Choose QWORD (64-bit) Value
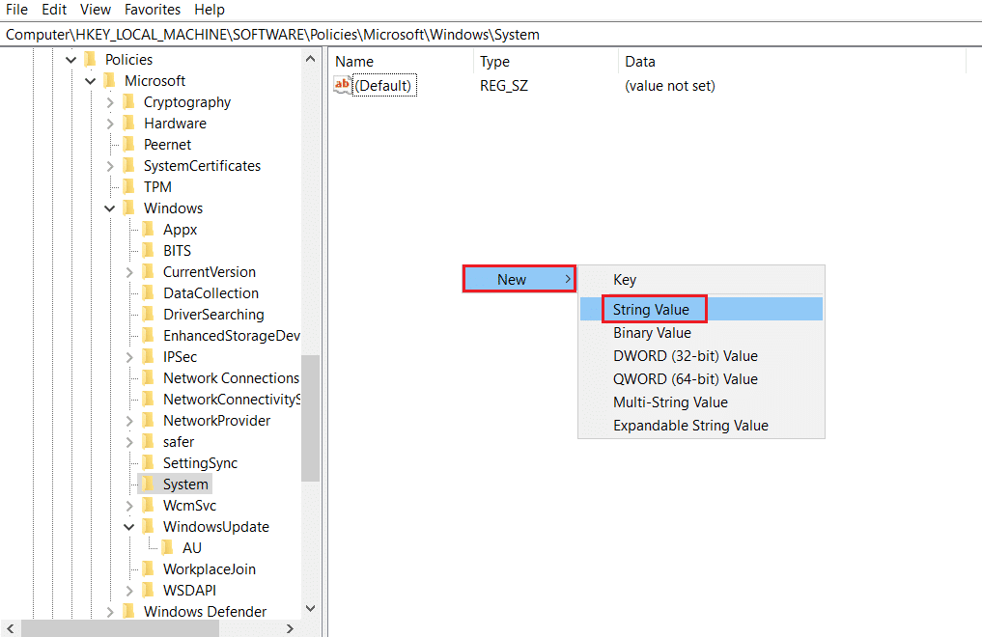 coord(701,379)
